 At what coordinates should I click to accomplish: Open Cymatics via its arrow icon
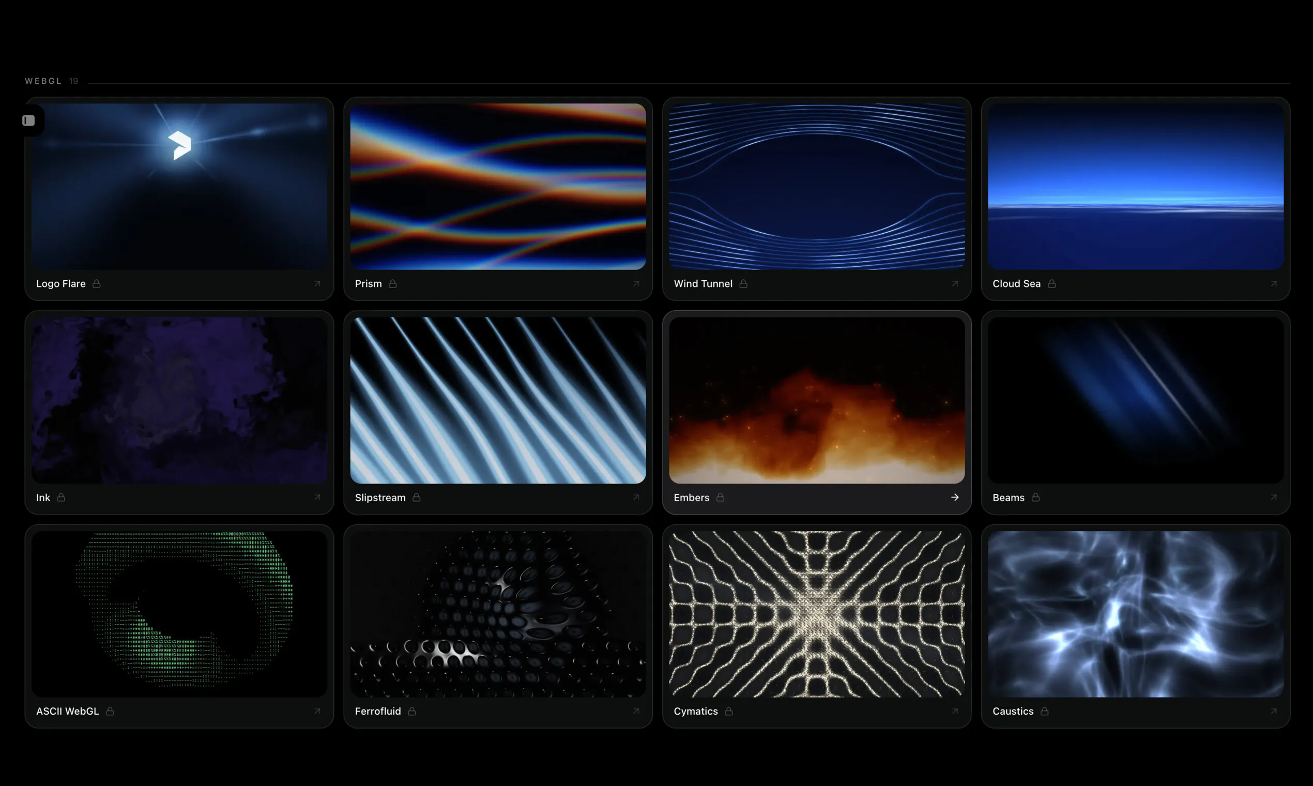click(955, 712)
